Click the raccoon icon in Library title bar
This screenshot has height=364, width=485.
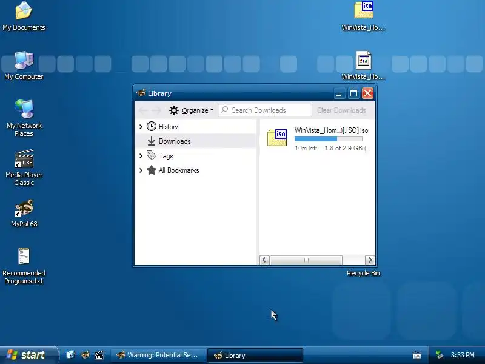coord(141,93)
